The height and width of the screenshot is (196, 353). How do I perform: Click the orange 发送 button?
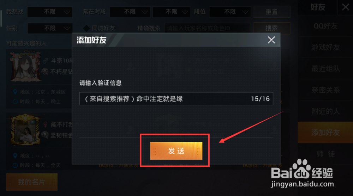176,151
